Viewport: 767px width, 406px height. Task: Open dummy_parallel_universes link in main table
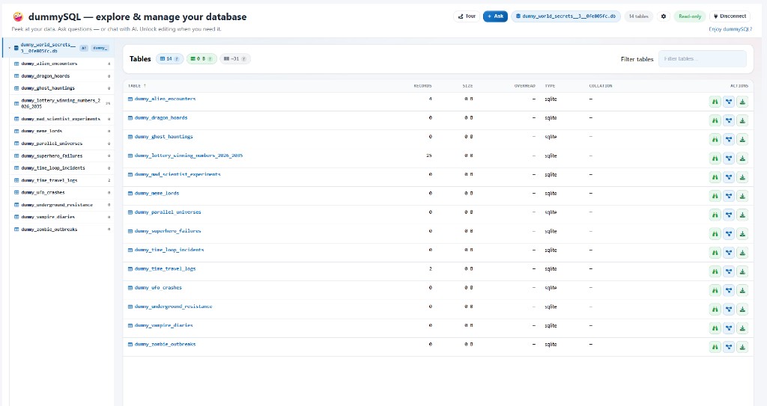[x=168, y=212]
